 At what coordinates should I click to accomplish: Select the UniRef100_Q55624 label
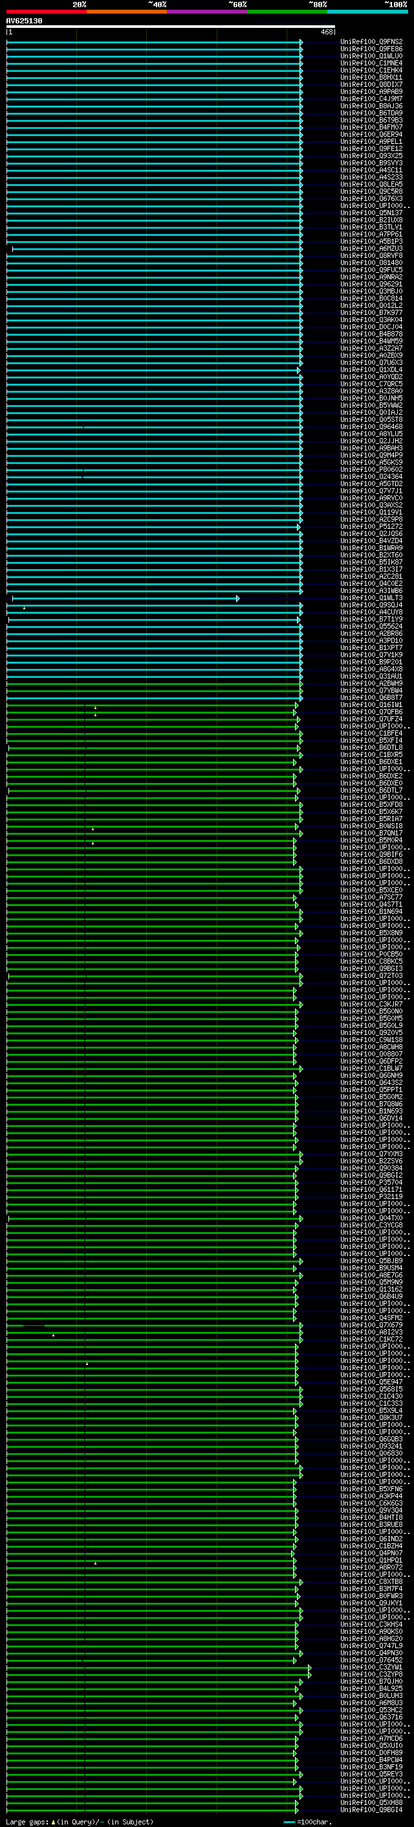(371, 626)
